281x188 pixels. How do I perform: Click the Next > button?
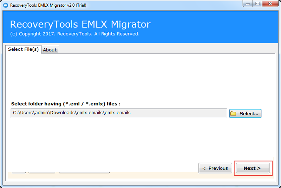[x=253, y=168]
